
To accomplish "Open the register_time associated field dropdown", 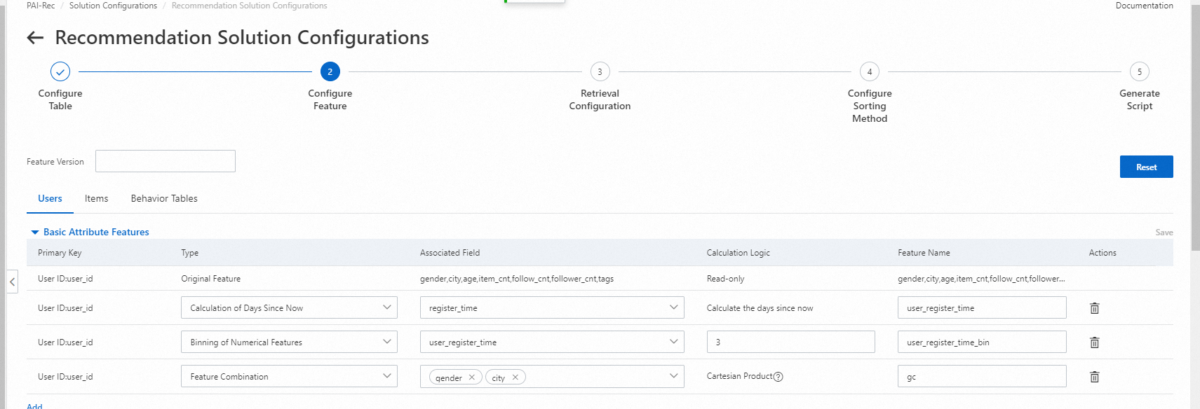I will pyautogui.click(x=551, y=308).
